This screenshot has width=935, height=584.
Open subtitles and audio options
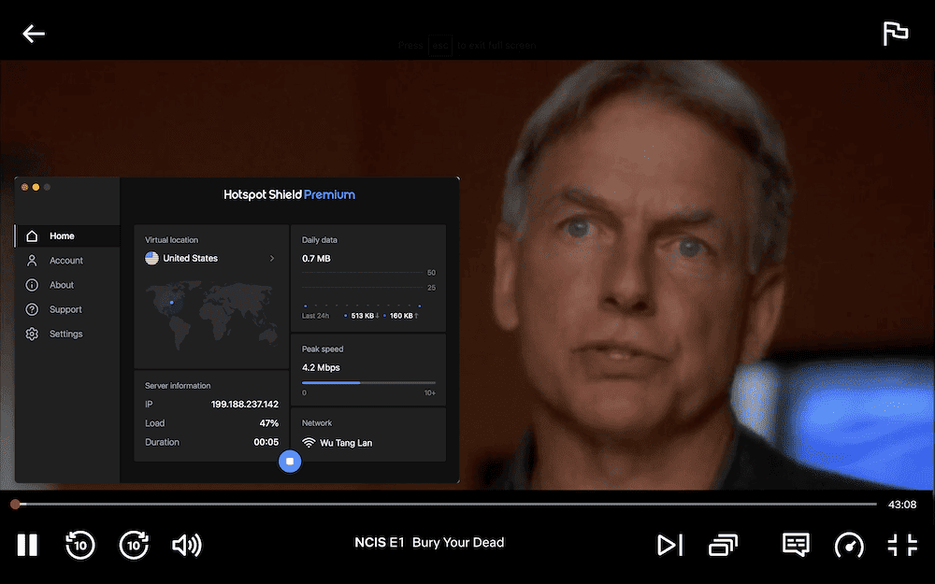click(796, 544)
